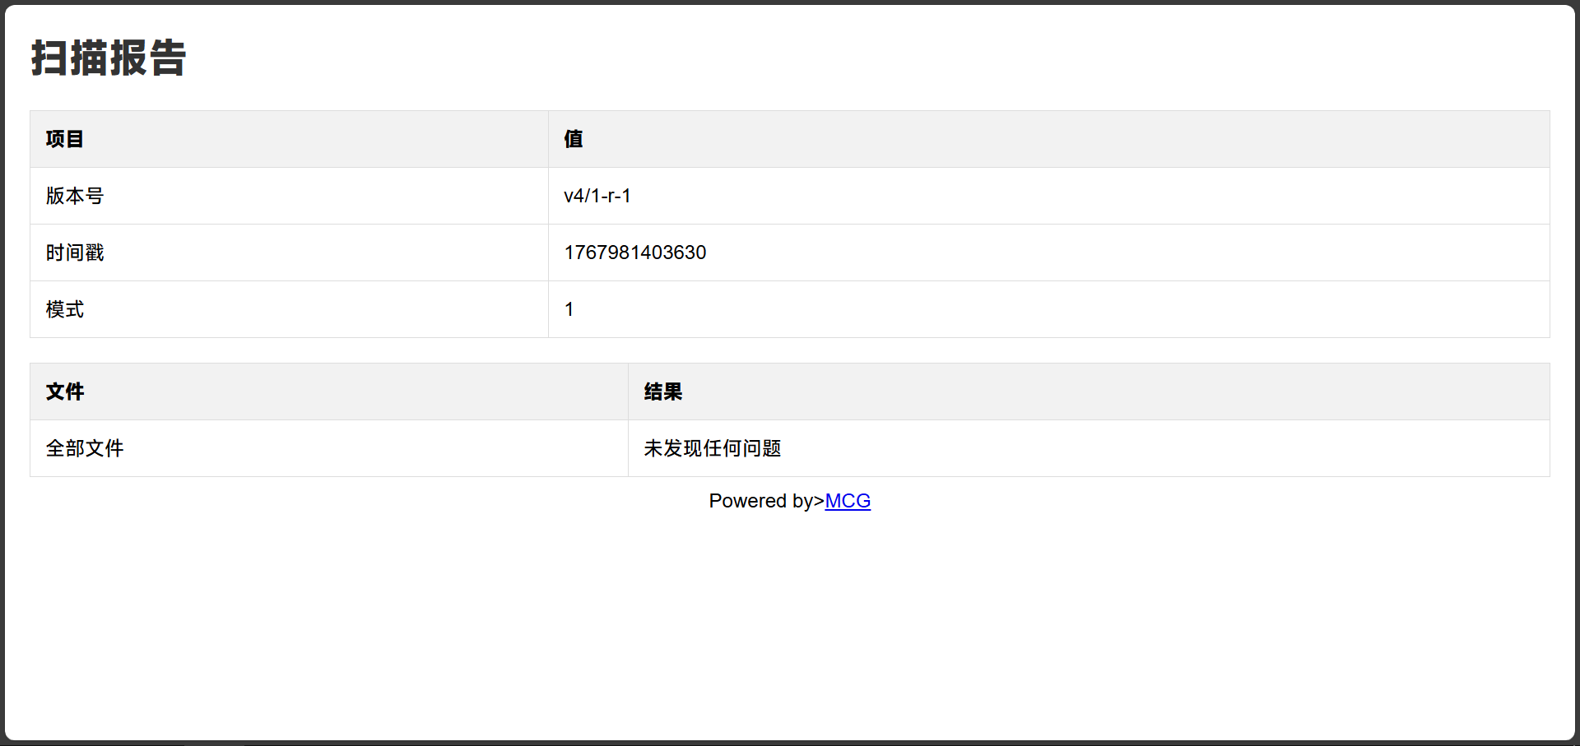Click the 版本号 label cell
The height and width of the screenshot is (746, 1580).
[75, 196]
